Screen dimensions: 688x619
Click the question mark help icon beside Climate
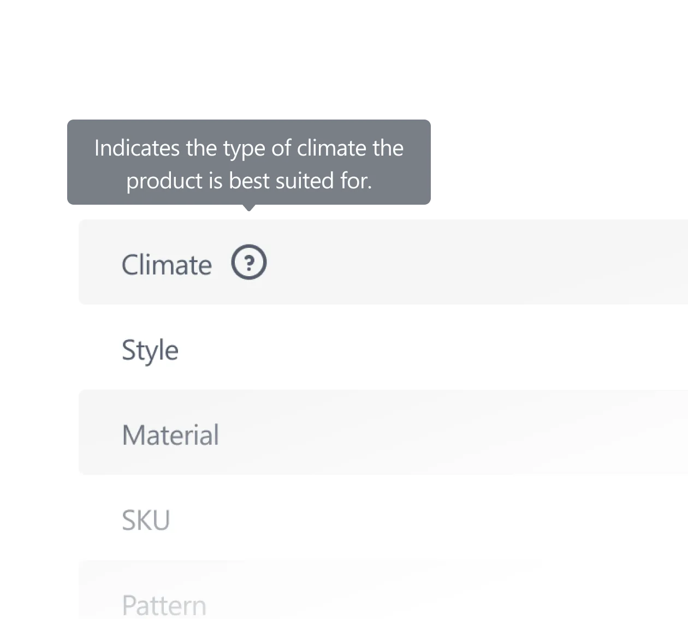(x=249, y=263)
